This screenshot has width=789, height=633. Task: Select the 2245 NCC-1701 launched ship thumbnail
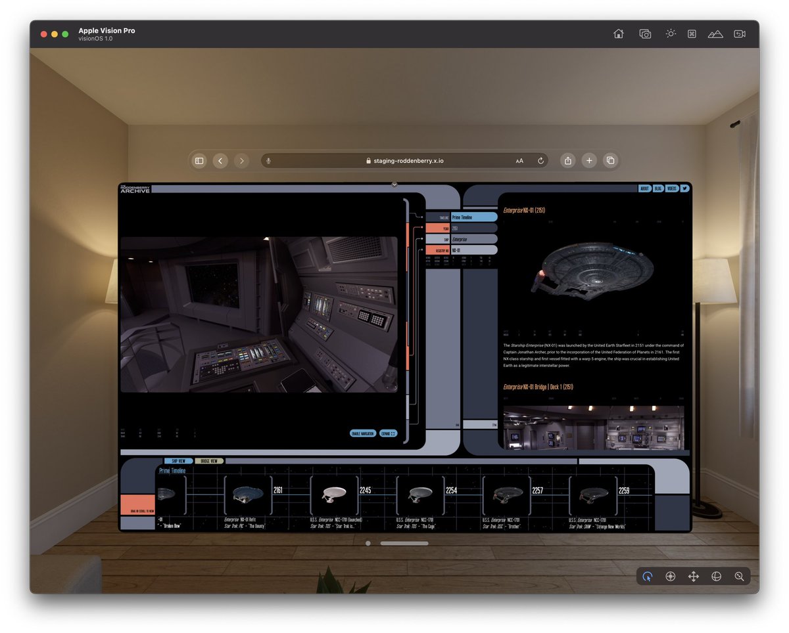pyautogui.click(x=334, y=495)
